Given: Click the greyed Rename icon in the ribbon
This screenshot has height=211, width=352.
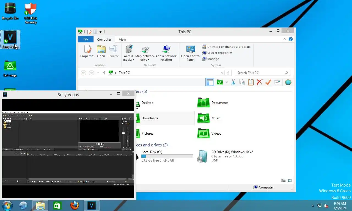Looking at the screenshot, I should pyautogui.click(x=113, y=52).
